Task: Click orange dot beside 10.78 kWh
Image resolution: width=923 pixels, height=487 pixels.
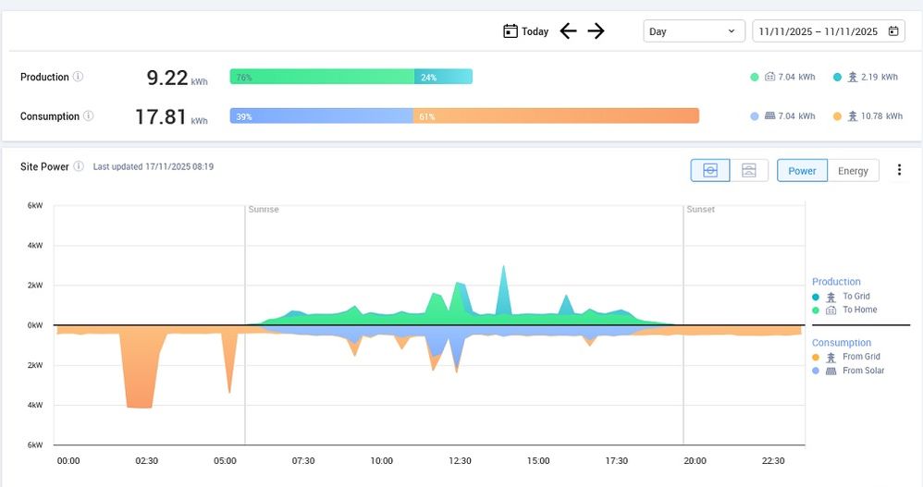Action: (x=837, y=116)
